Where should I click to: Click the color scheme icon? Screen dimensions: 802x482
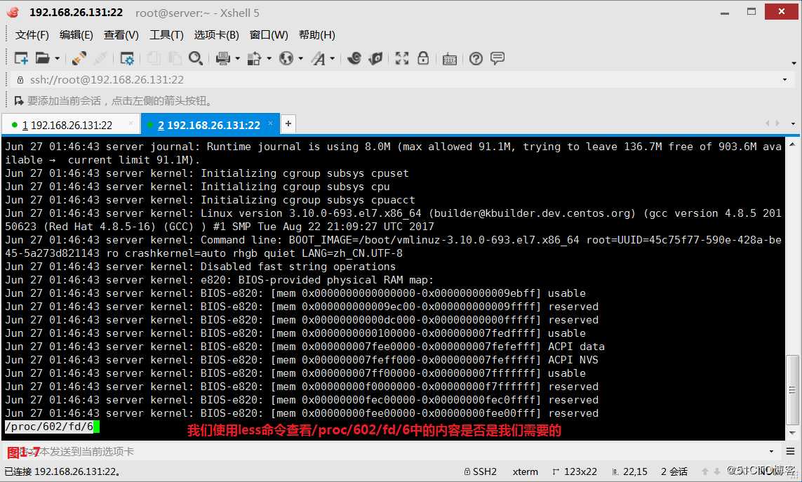254,58
